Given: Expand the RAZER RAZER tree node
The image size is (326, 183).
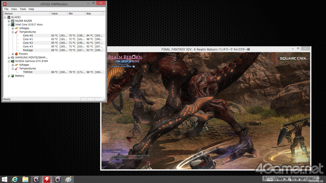Looking at the screenshot, I should (9, 21).
